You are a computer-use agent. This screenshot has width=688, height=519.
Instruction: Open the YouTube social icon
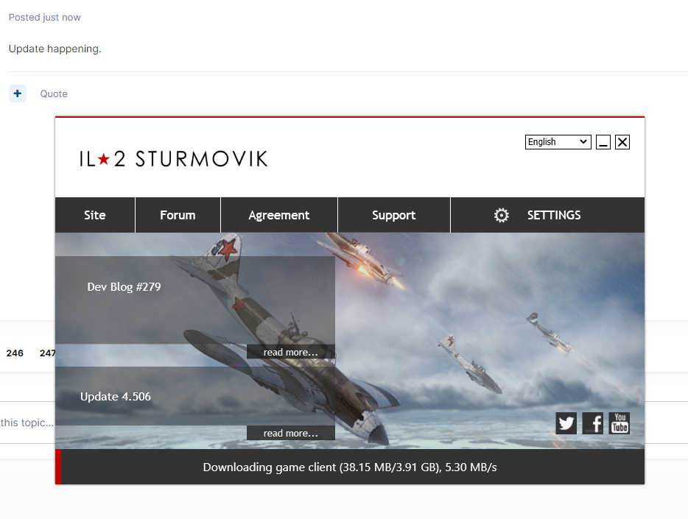click(x=619, y=423)
